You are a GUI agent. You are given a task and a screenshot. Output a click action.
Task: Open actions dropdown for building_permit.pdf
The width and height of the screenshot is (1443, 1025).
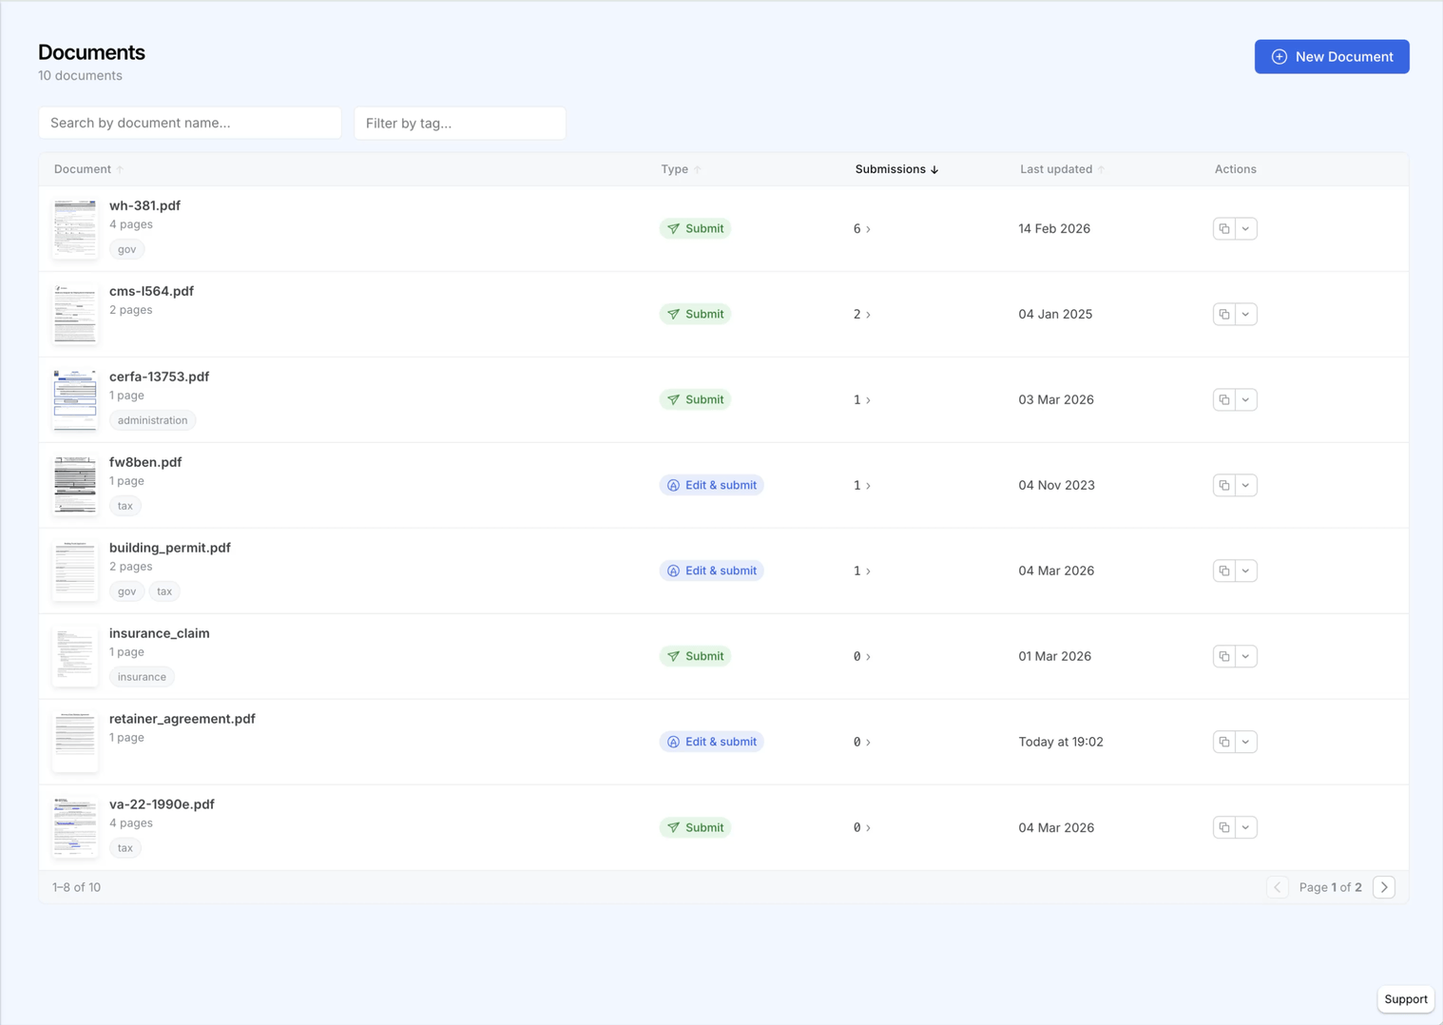[x=1246, y=571]
